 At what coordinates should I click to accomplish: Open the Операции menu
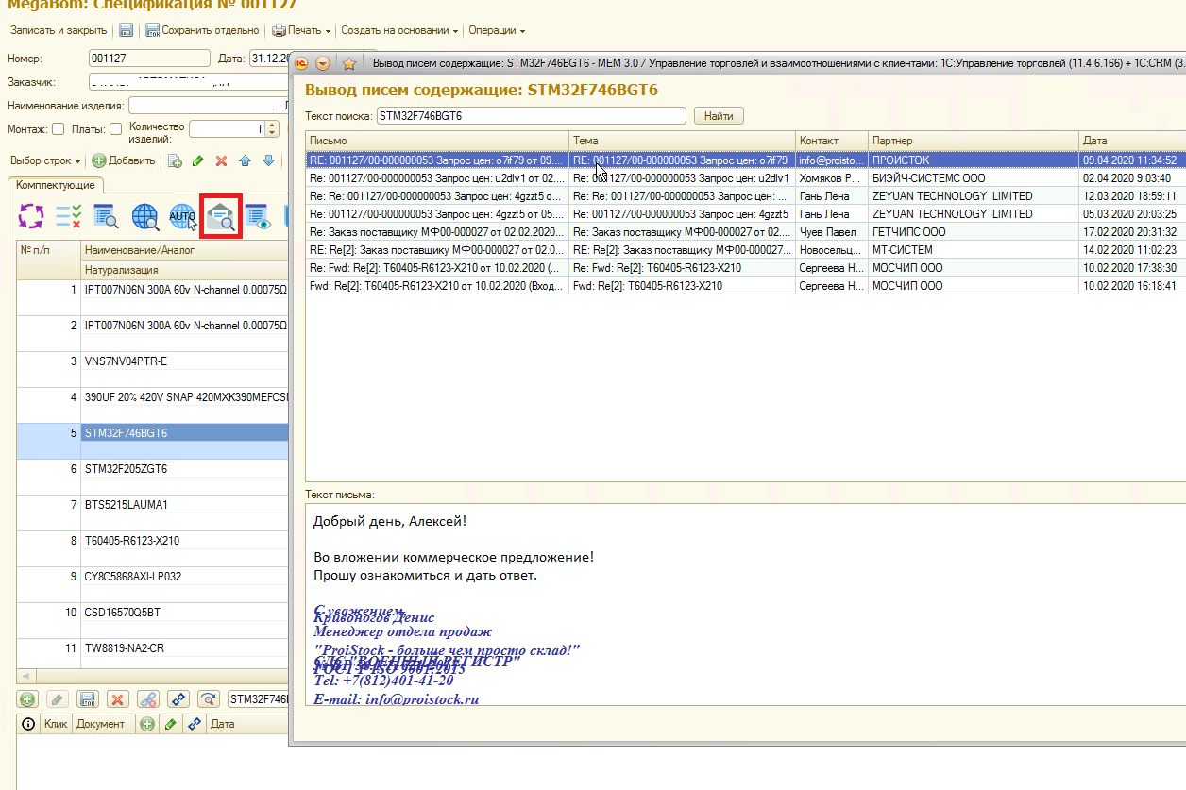[497, 30]
